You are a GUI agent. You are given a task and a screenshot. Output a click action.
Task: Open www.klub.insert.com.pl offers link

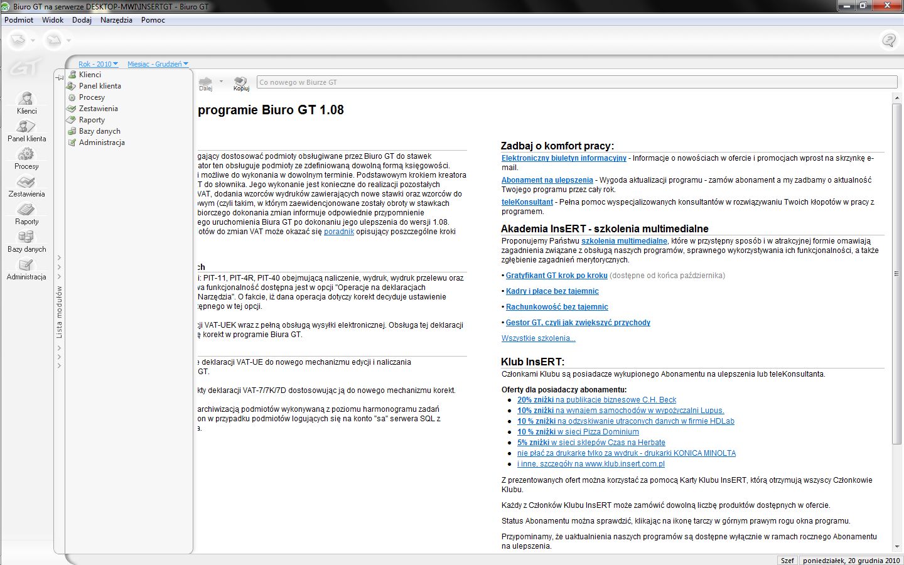(591, 464)
